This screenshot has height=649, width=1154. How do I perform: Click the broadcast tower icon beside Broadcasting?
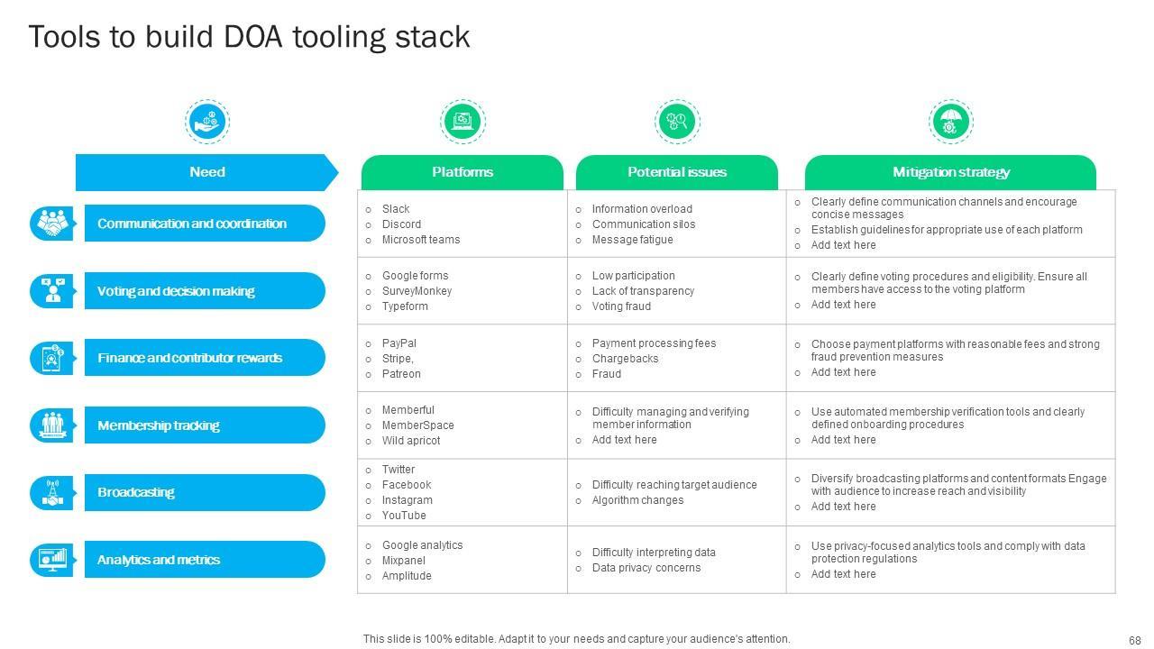pyautogui.click(x=53, y=492)
